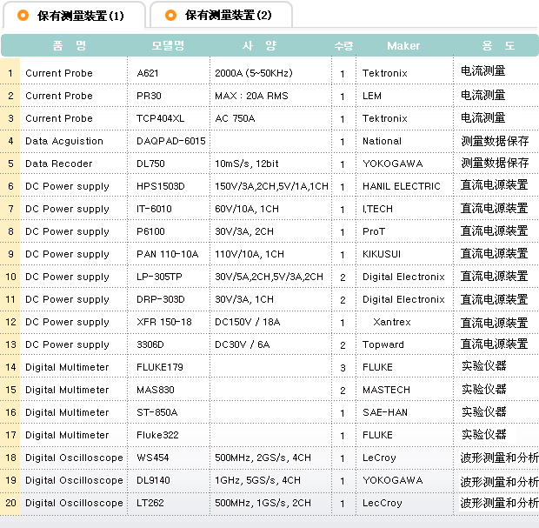Screen dimensions: 539x528
Task: Select model WS454
Action: (x=153, y=458)
